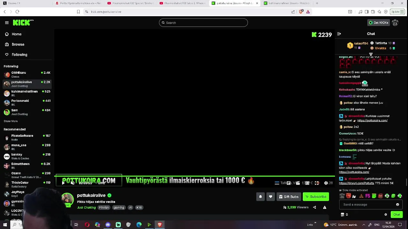Screen dimensions: 408x229
Task: Click the Gift Subs button
Action: pyautogui.click(x=289, y=197)
